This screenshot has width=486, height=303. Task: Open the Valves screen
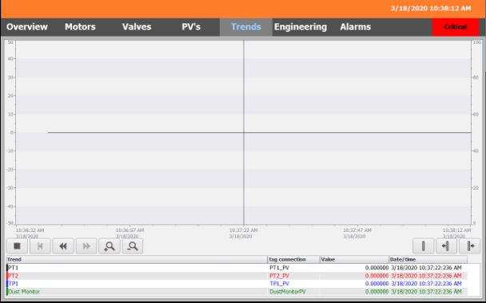[x=137, y=27]
